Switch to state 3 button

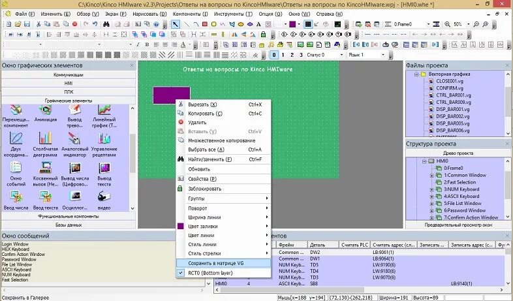301,55
